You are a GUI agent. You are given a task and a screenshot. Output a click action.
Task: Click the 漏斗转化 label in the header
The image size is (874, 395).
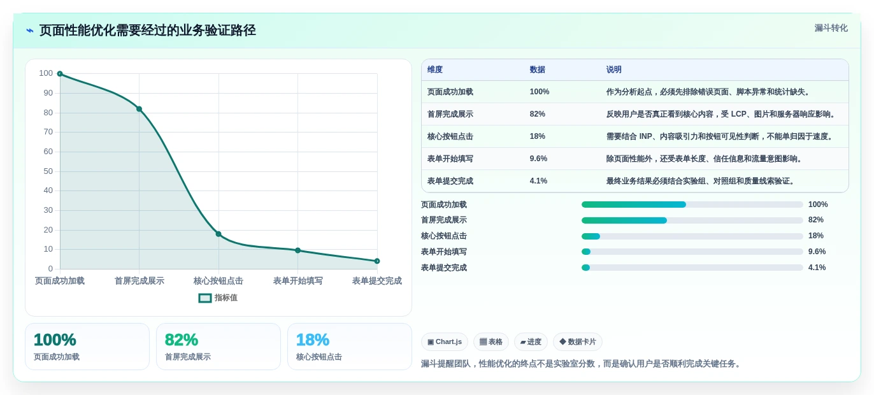(x=831, y=28)
